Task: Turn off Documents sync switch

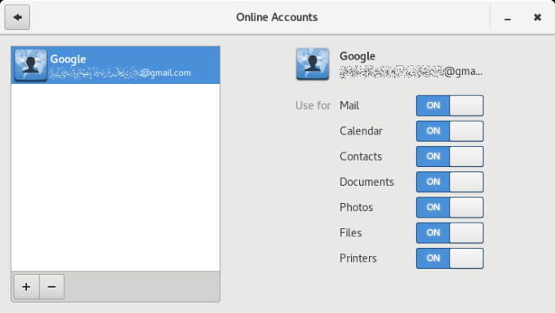Action: (x=450, y=182)
